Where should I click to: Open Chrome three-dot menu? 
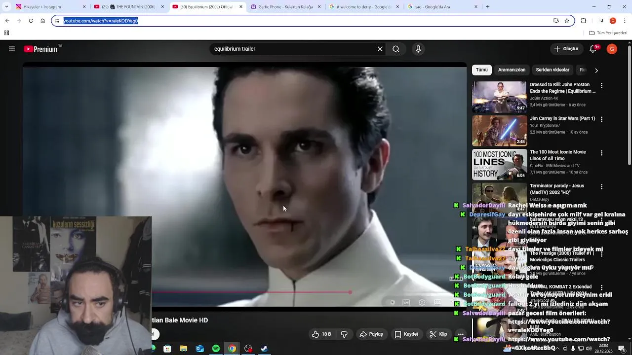click(x=625, y=21)
